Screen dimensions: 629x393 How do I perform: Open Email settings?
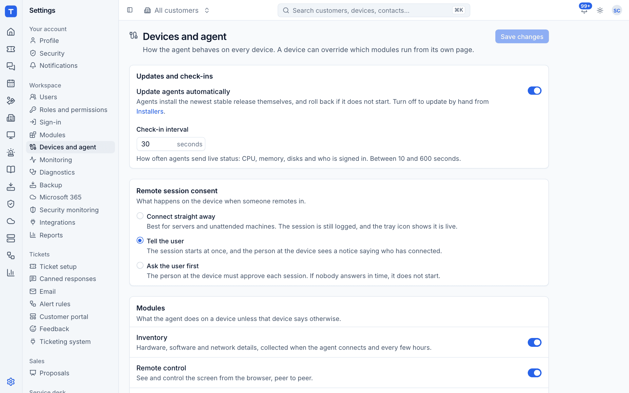pos(70,291)
